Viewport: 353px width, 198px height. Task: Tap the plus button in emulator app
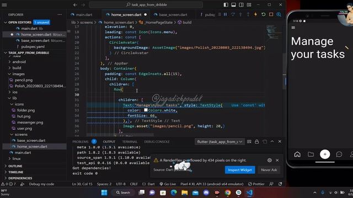[325, 154]
